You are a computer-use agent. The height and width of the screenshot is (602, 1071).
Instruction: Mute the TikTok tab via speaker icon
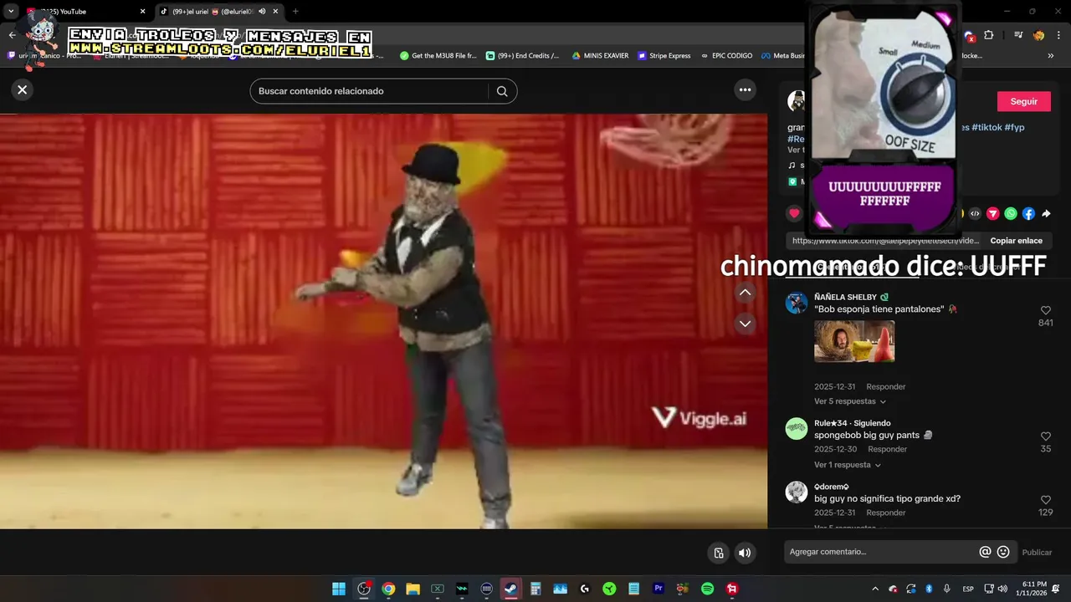click(x=262, y=12)
